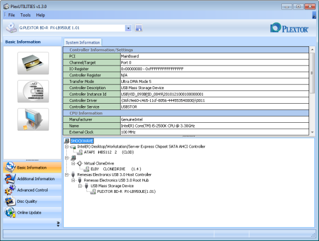Click the CPU Information section header
Image resolution: width=319 pixels, height=241 pixels.
click(186, 113)
